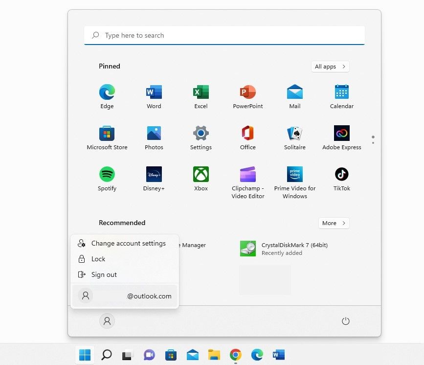Select Change account settings

coord(125,243)
